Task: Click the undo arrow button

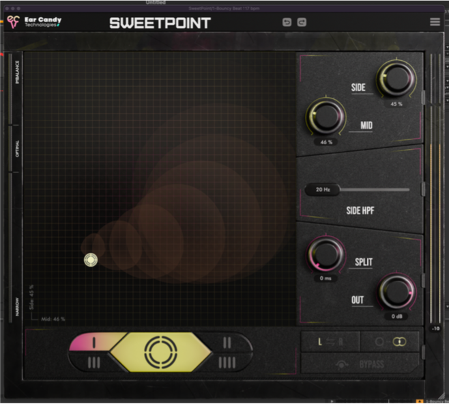Action: (x=287, y=23)
